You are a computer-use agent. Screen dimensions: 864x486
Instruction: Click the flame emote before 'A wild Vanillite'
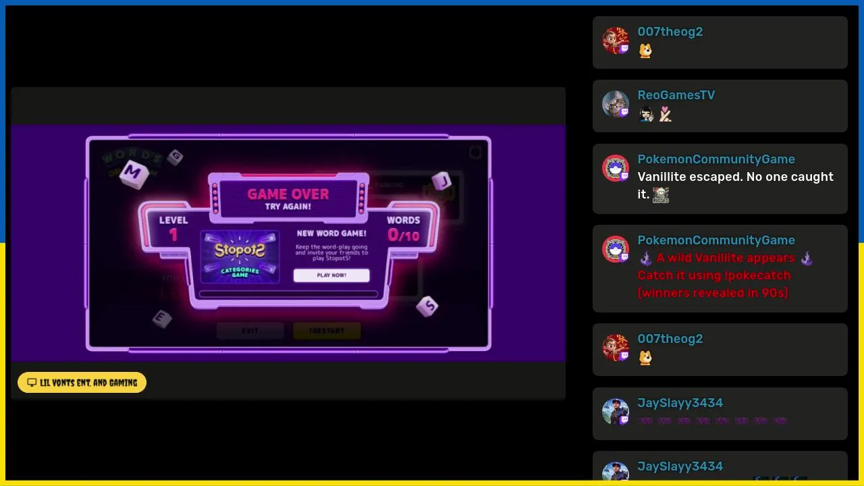click(646, 259)
